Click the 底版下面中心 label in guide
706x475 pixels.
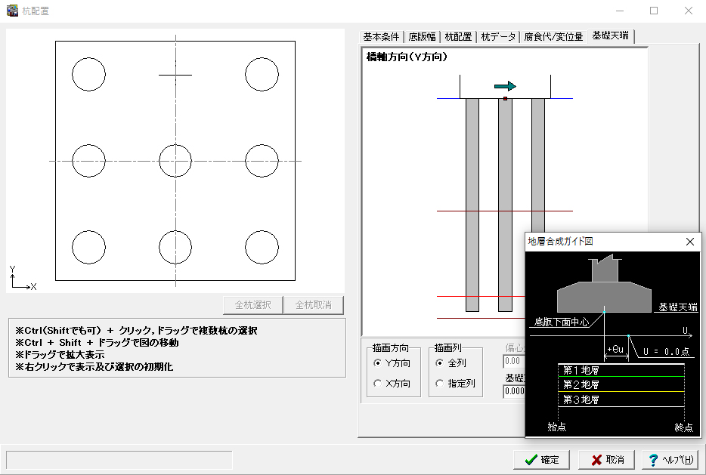tap(562, 322)
